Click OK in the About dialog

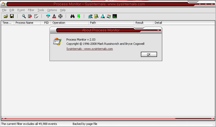[149, 54]
